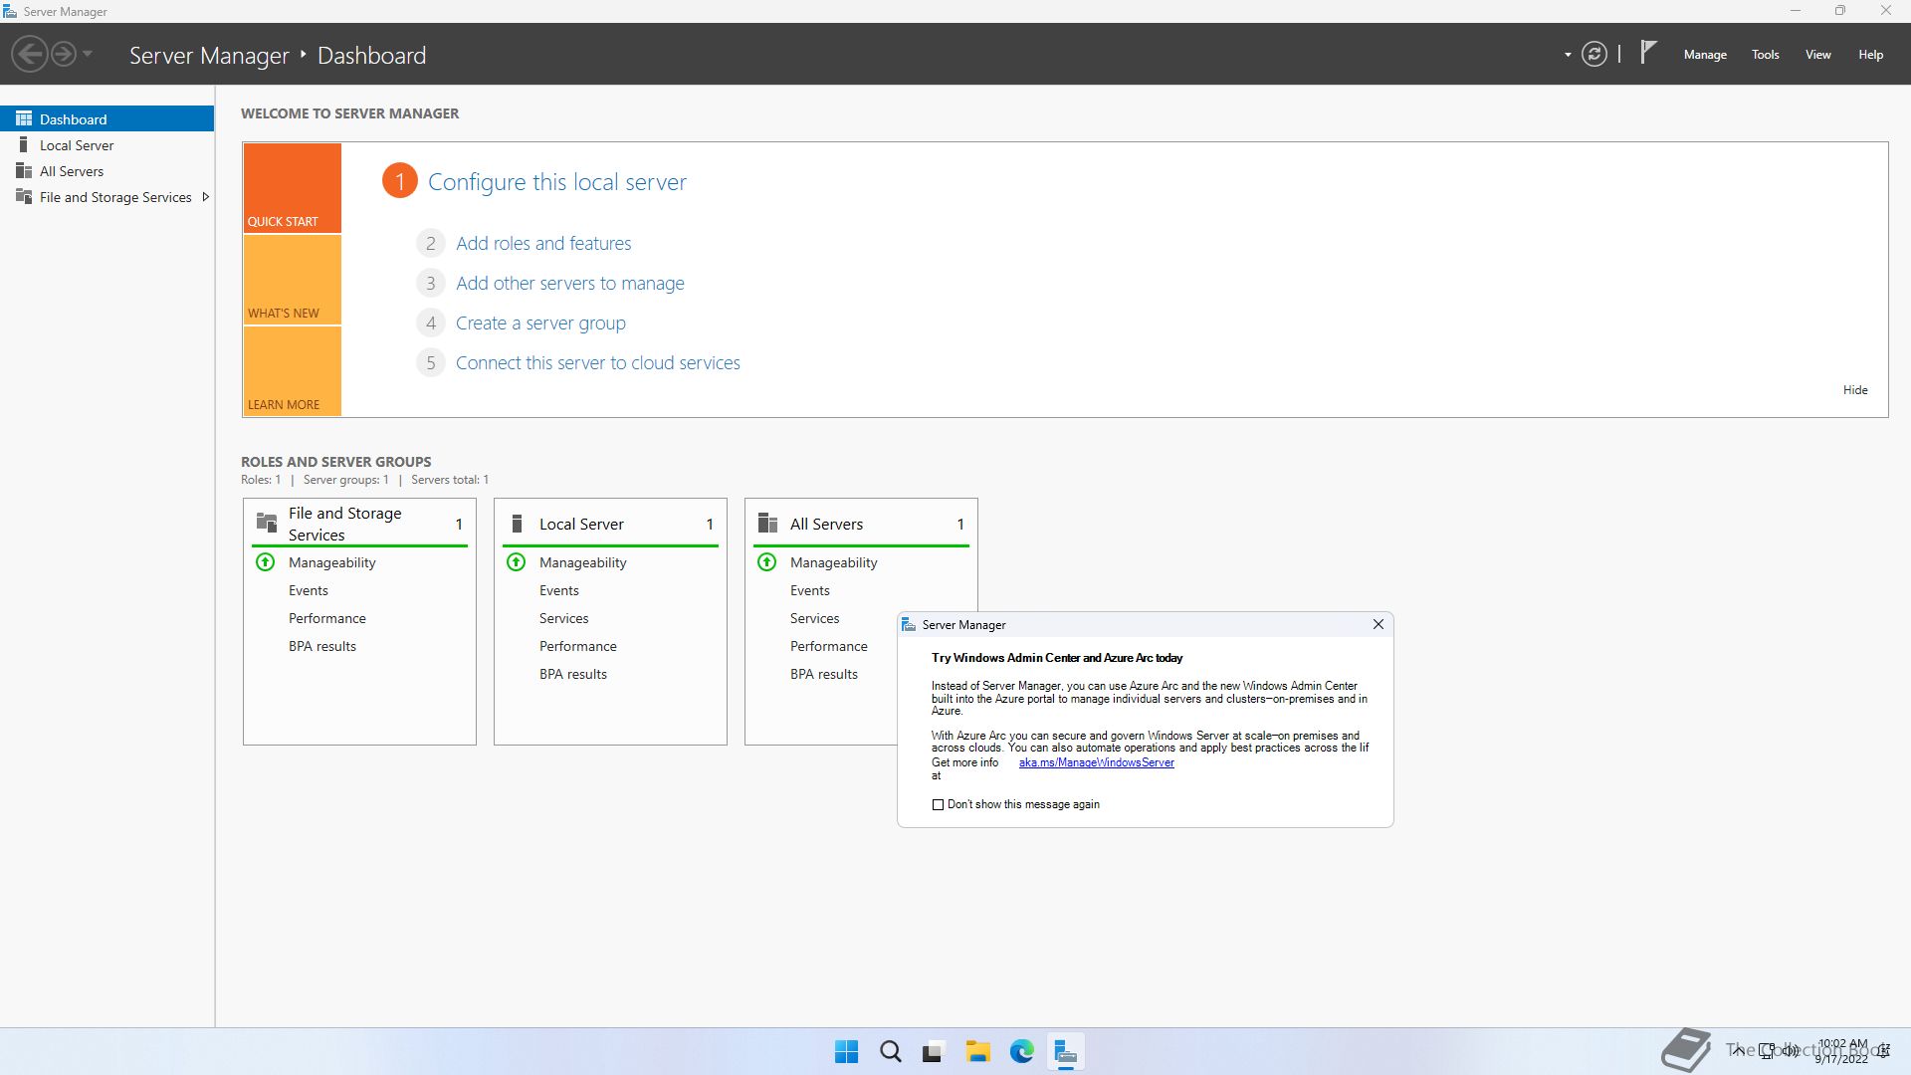Click Performance in File and Storage tile

[327, 618]
